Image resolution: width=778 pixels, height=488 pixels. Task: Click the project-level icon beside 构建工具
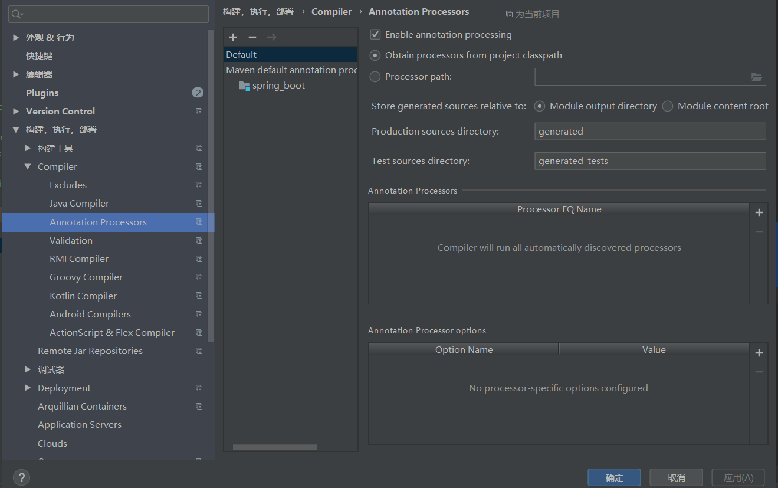point(199,148)
